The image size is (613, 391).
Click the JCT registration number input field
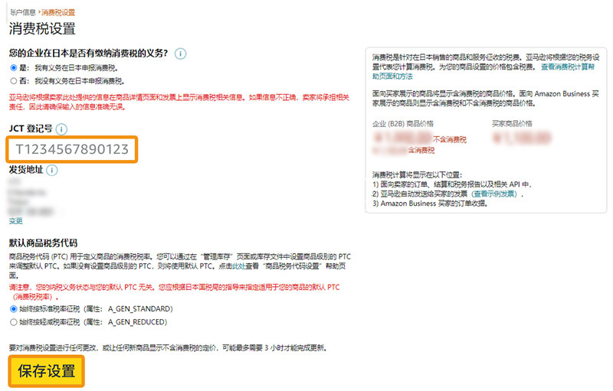73,149
